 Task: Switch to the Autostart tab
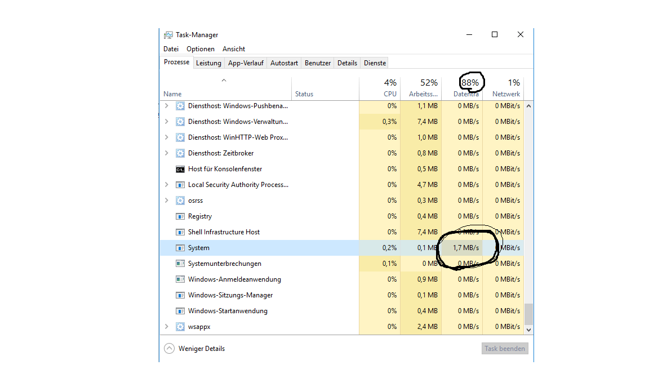click(284, 63)
